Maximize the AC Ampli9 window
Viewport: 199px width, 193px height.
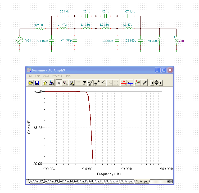click(164, 70)
